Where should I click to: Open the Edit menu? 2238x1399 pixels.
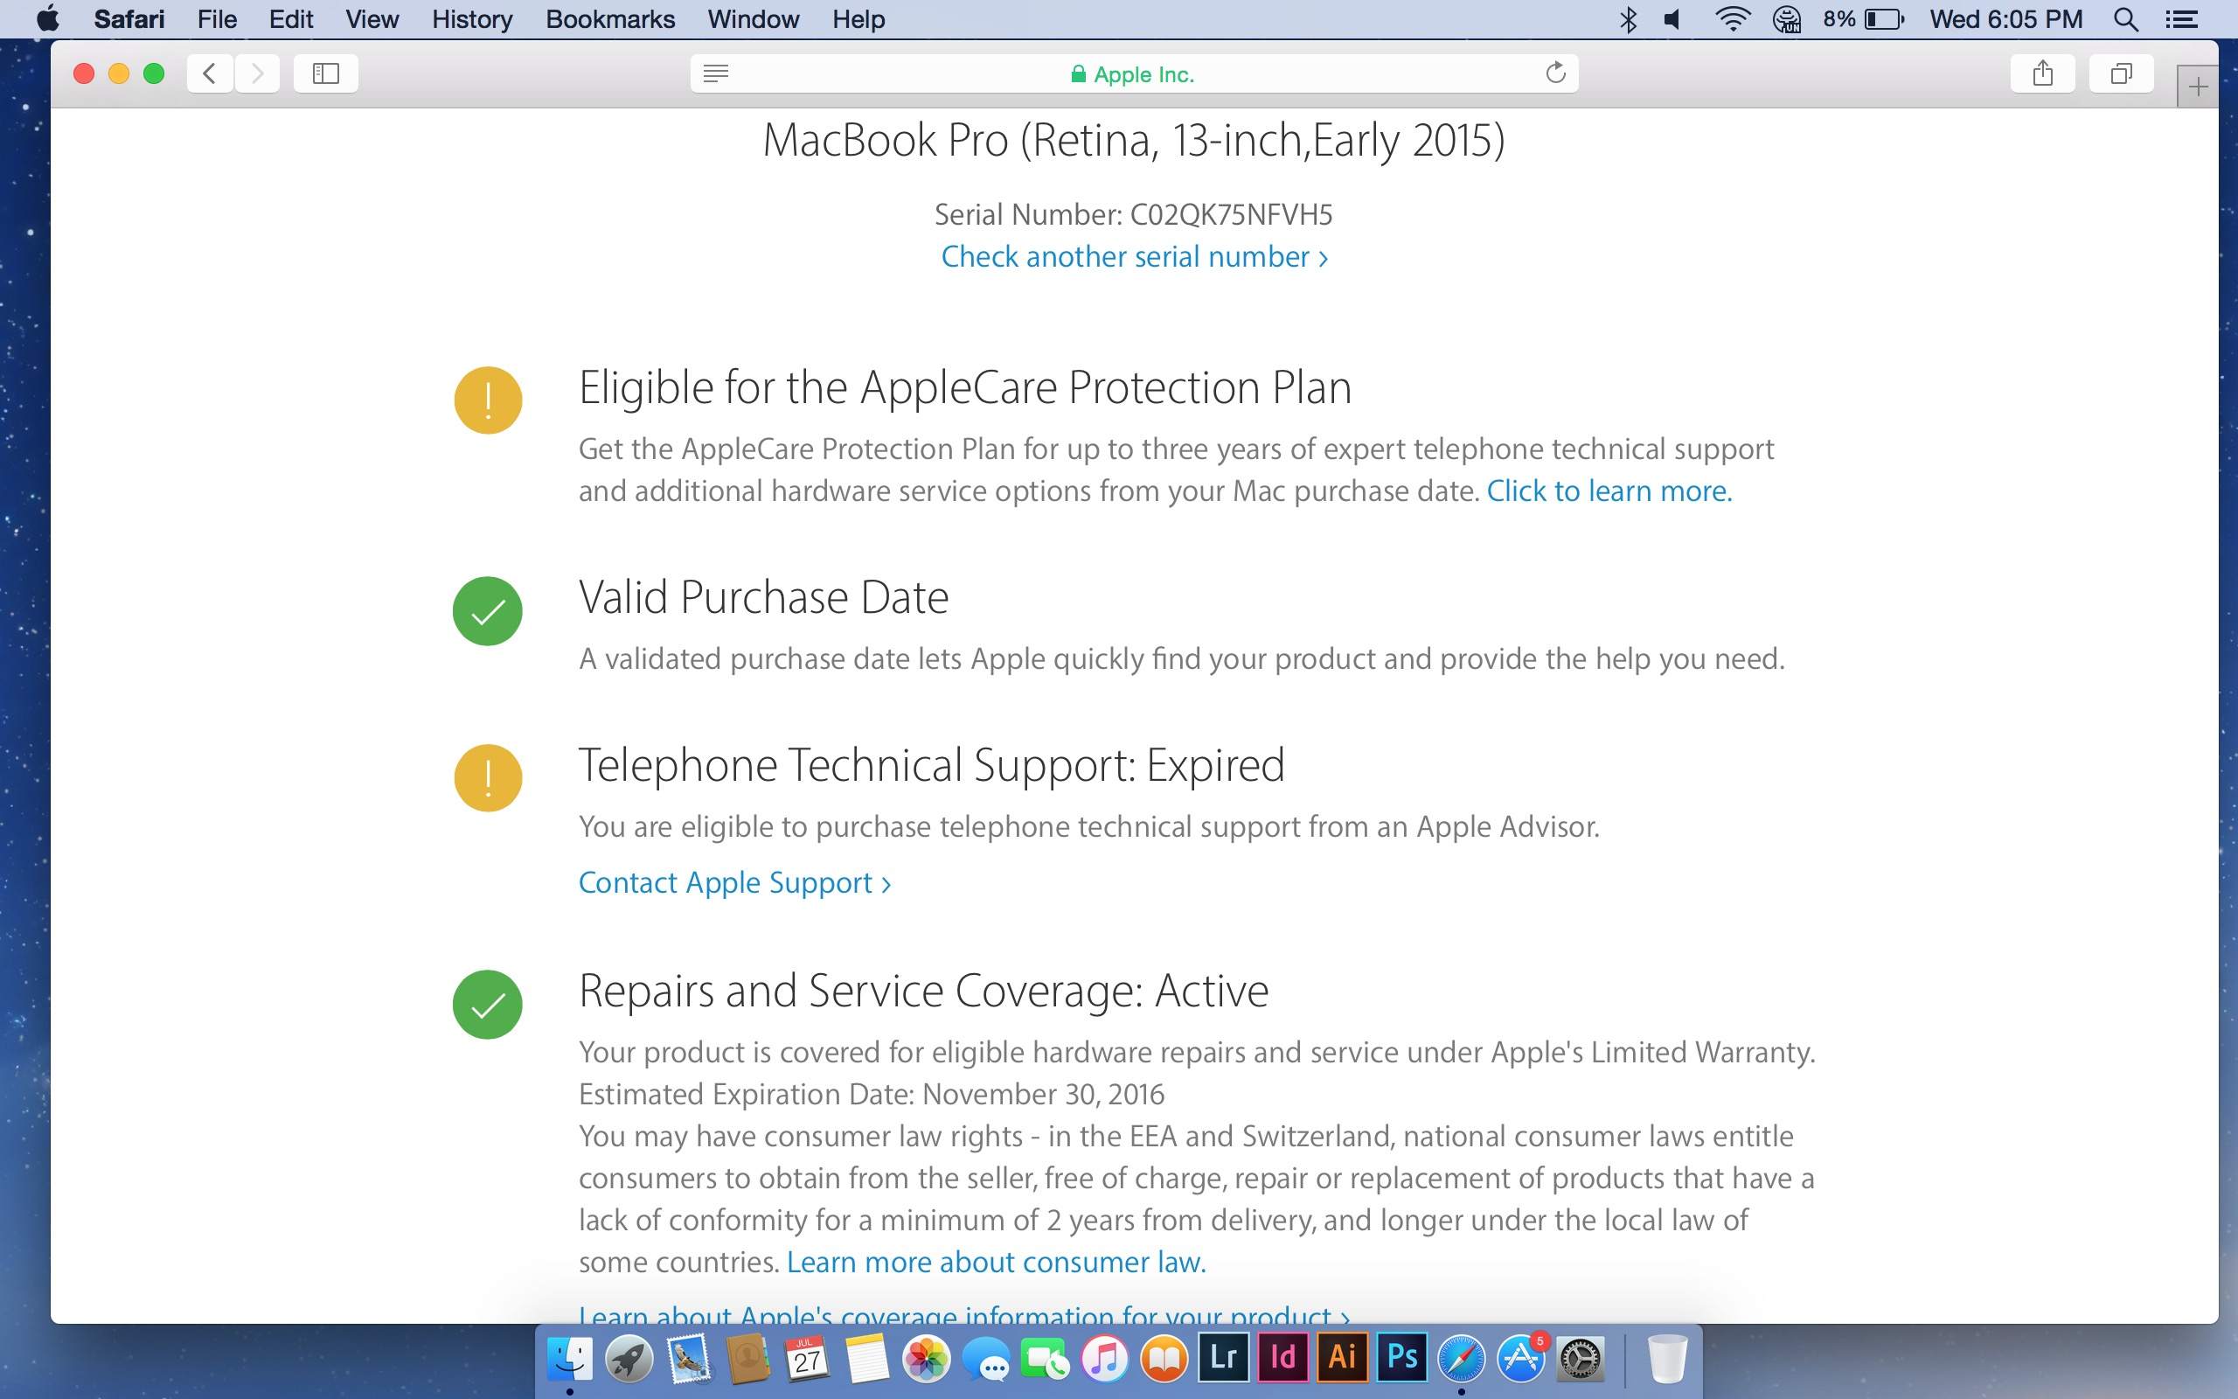pos(290,18)
